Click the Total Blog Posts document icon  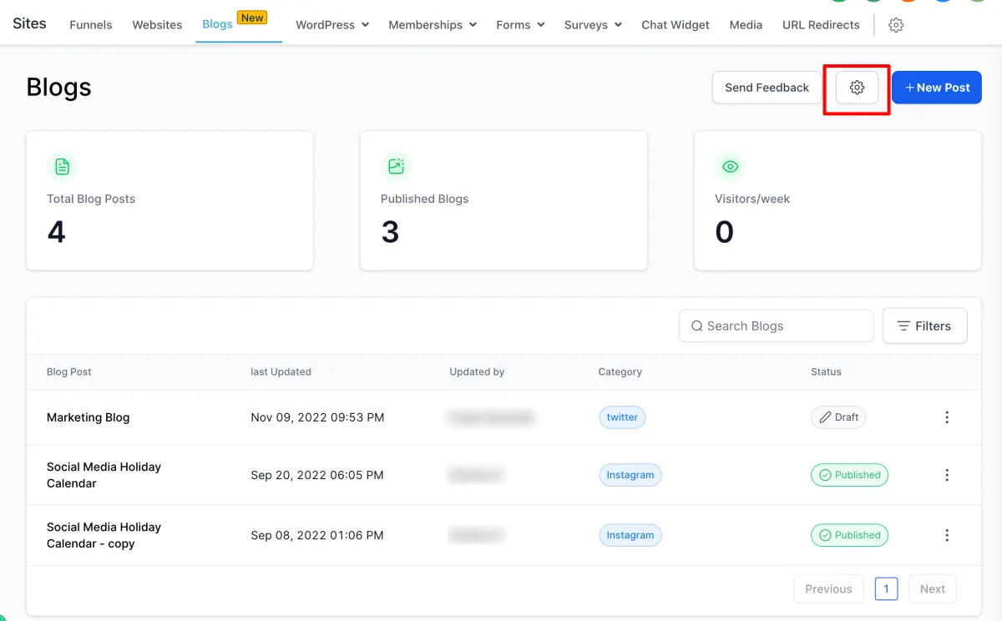pyautogui.click(x=63, y=167)
